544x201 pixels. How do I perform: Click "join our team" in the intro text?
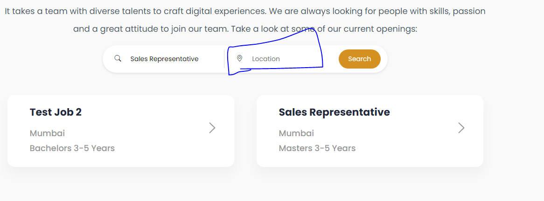(200, 29)
